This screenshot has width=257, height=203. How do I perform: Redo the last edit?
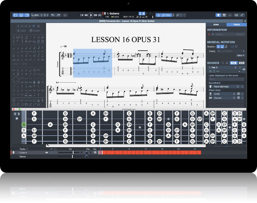(x=58, y=15)
